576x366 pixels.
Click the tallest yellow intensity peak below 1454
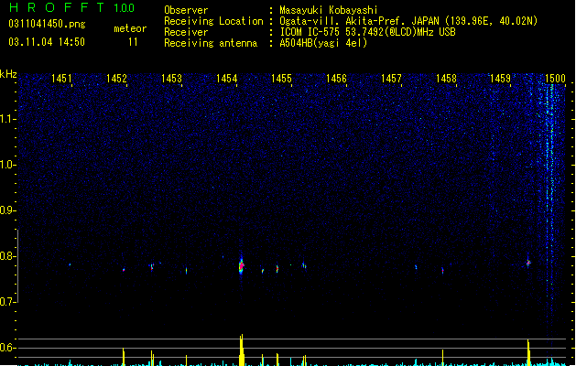click(242, 350)
